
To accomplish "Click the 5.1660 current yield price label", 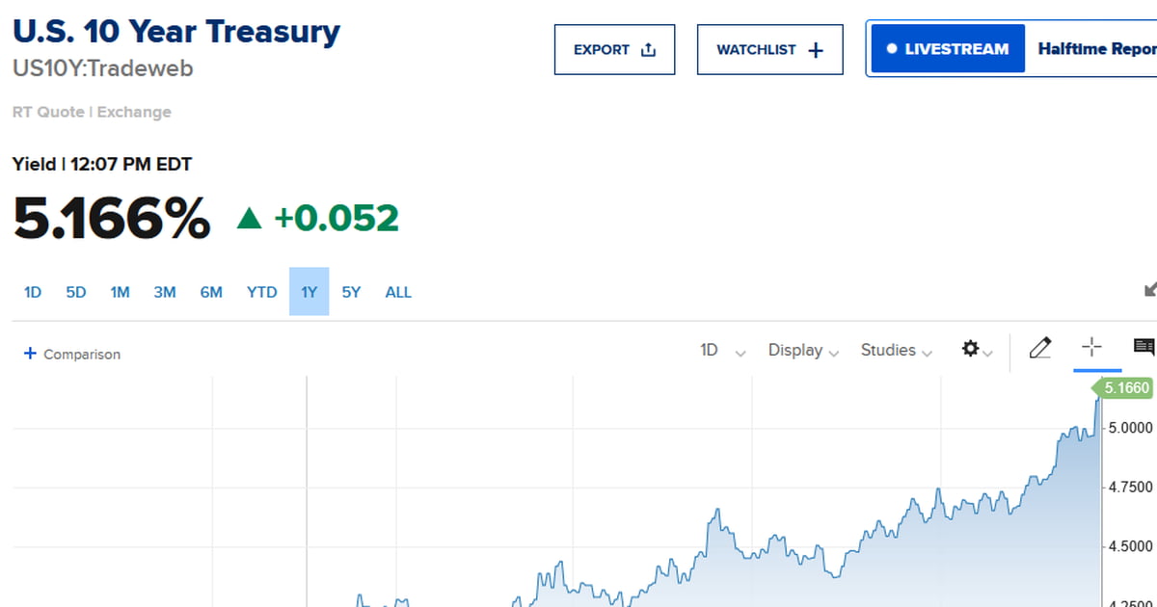I will click(x=1122, y=388).
